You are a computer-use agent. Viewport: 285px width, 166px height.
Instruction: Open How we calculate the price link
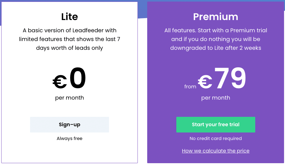pos(215,151)
